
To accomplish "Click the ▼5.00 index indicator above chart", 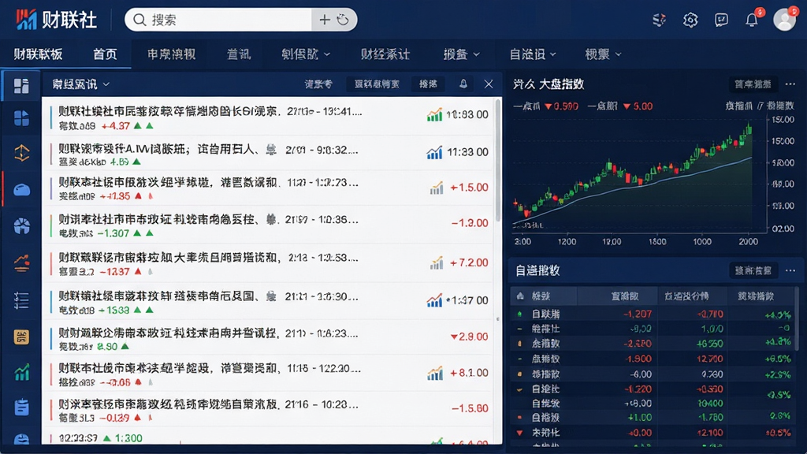I will [638, 106].
